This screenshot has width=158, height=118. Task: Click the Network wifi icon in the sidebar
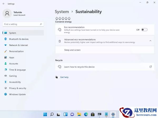(x=6, y=45)
